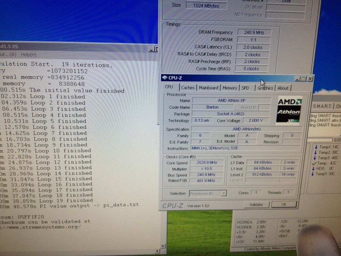341x256 pixels.
Task: Open the Mainboard tab
Action: [x=208, y=88]
